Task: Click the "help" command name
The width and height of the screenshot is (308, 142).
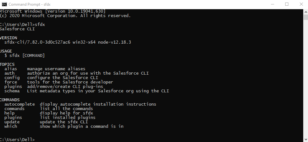Action: tap(9, 113)
